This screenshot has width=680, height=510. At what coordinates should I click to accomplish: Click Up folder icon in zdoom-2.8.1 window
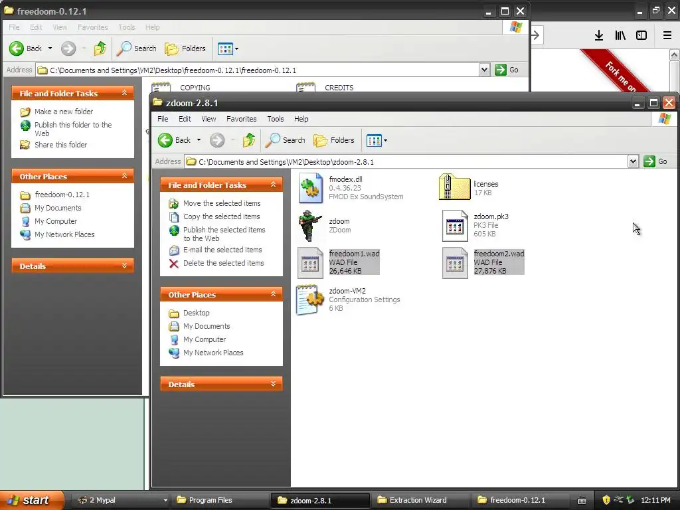(x=248, y=140)
